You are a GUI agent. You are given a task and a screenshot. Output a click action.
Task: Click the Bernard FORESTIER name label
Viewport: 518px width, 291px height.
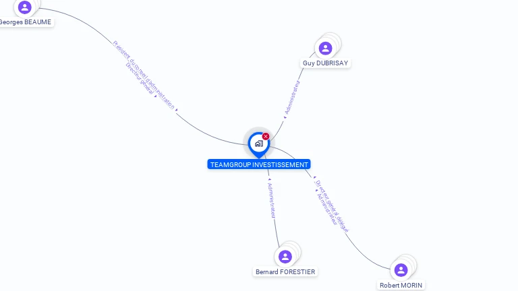tap(285, 272)
